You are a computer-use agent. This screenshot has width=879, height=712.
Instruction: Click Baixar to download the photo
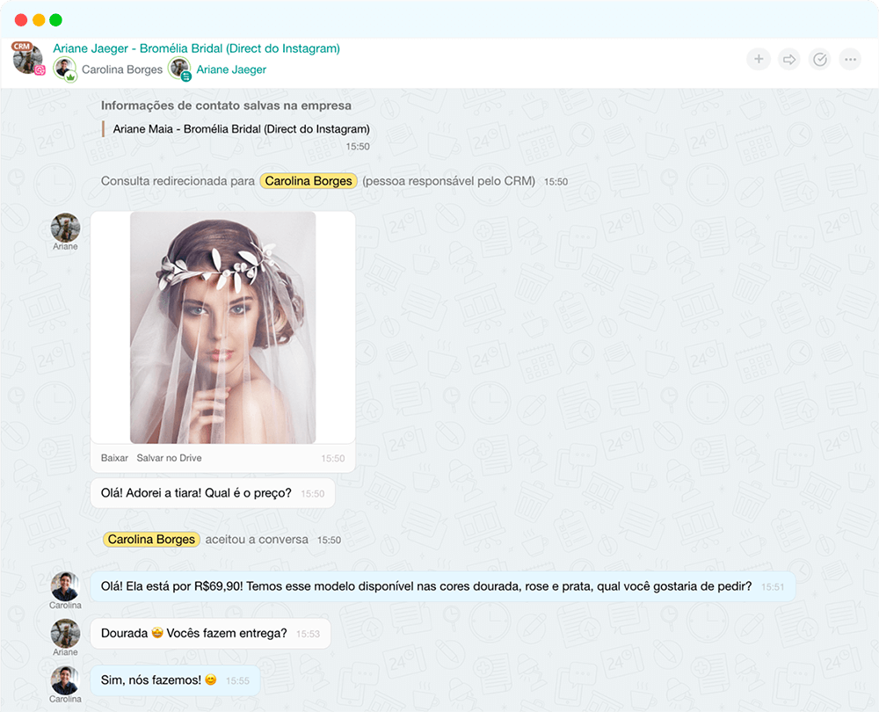(x=114, y=458)
